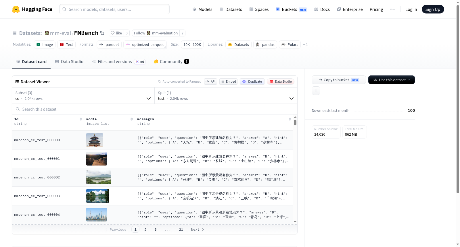
Task: Click the datasets stack icon beside Datasets:
Action: [x=15, y=33]
